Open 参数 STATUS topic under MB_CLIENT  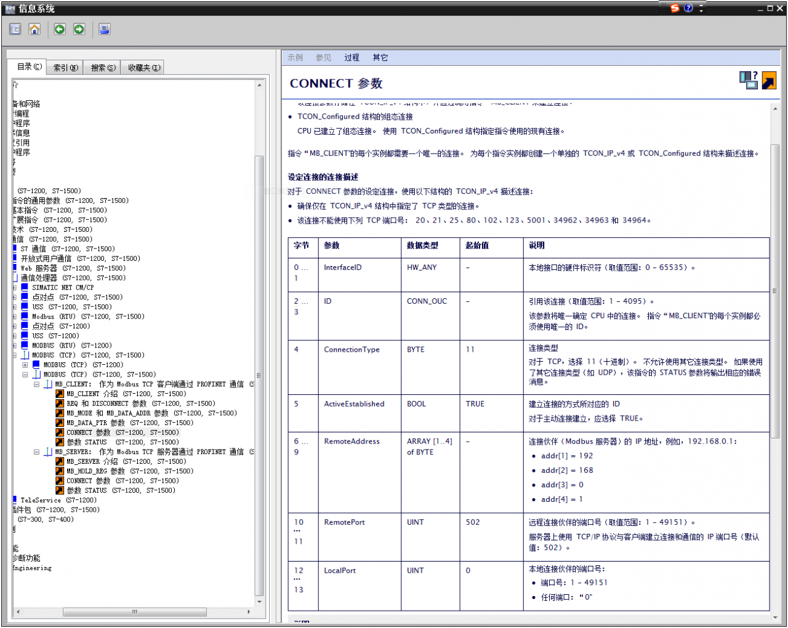[x=123, y=442]
